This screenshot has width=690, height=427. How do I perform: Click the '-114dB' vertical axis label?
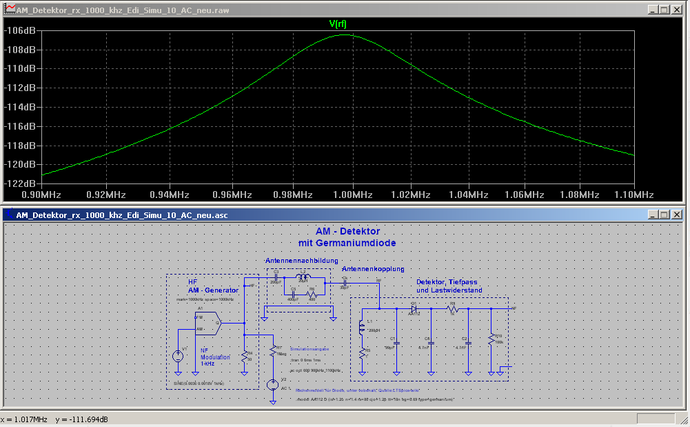click(20, 107)
